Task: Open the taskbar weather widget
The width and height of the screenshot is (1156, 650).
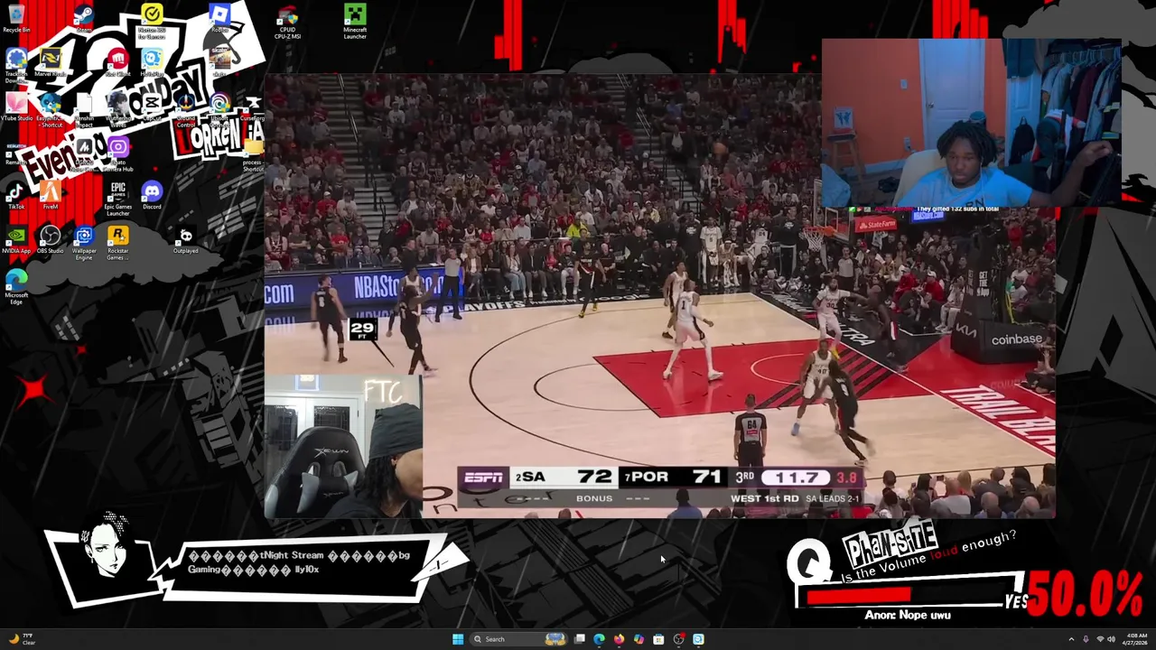Action: pyautogui.click(x=23, y=639)
